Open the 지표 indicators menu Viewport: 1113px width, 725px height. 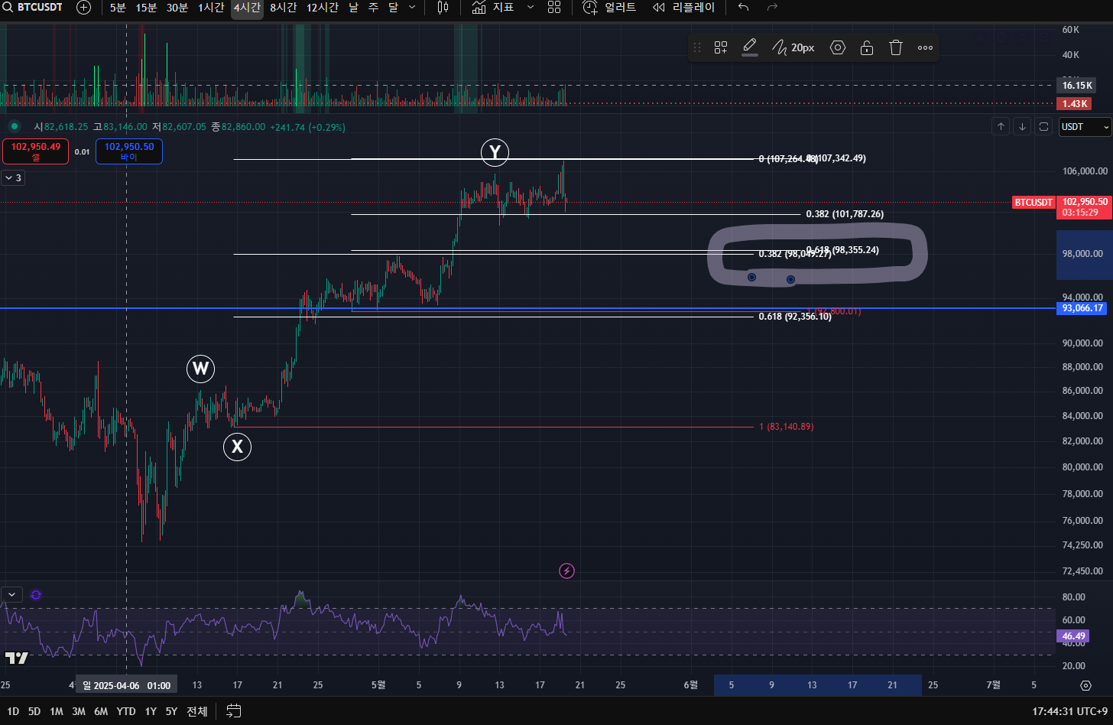click(493, 7)
